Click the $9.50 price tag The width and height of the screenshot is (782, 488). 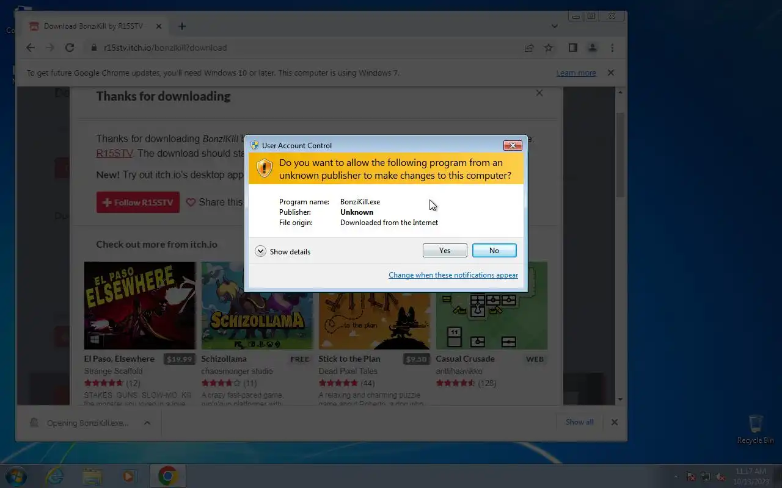416,359
